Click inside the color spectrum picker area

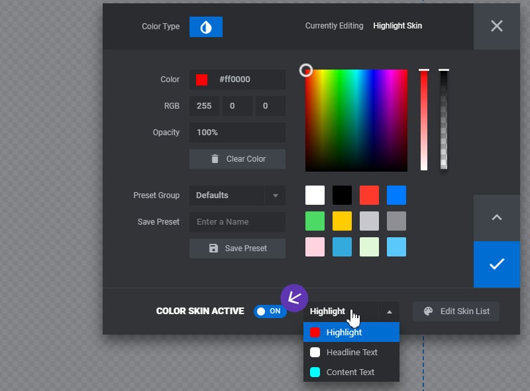click(x=356, y=121)
